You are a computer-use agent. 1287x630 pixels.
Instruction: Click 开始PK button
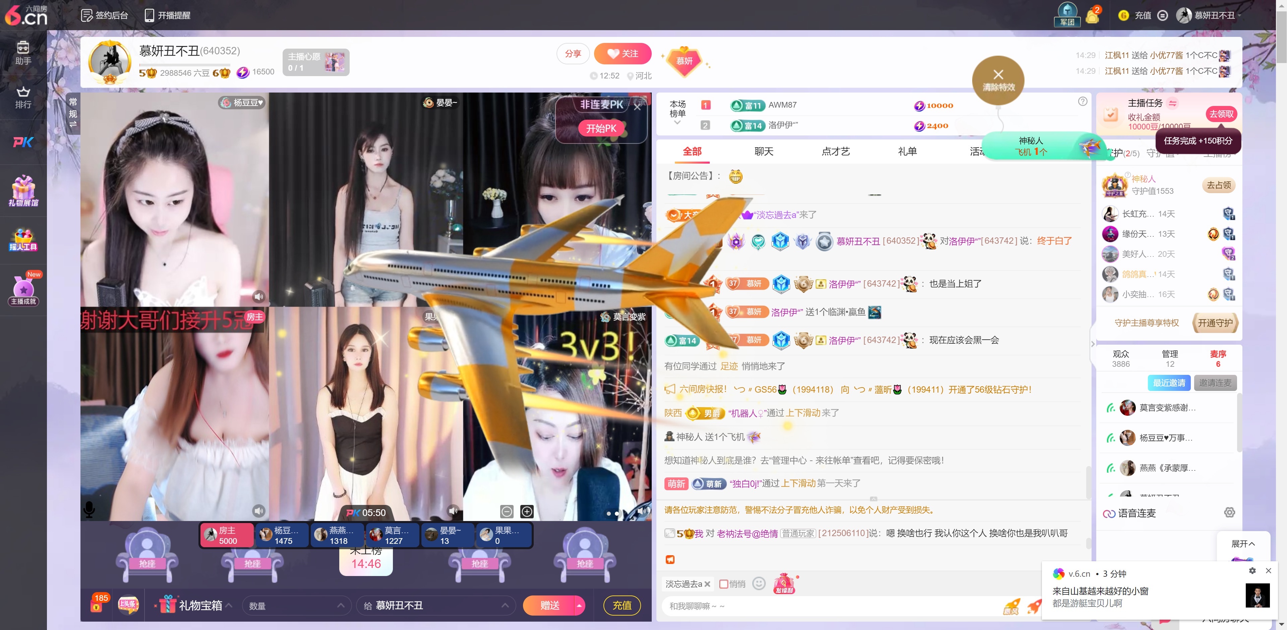coord(601,128)
